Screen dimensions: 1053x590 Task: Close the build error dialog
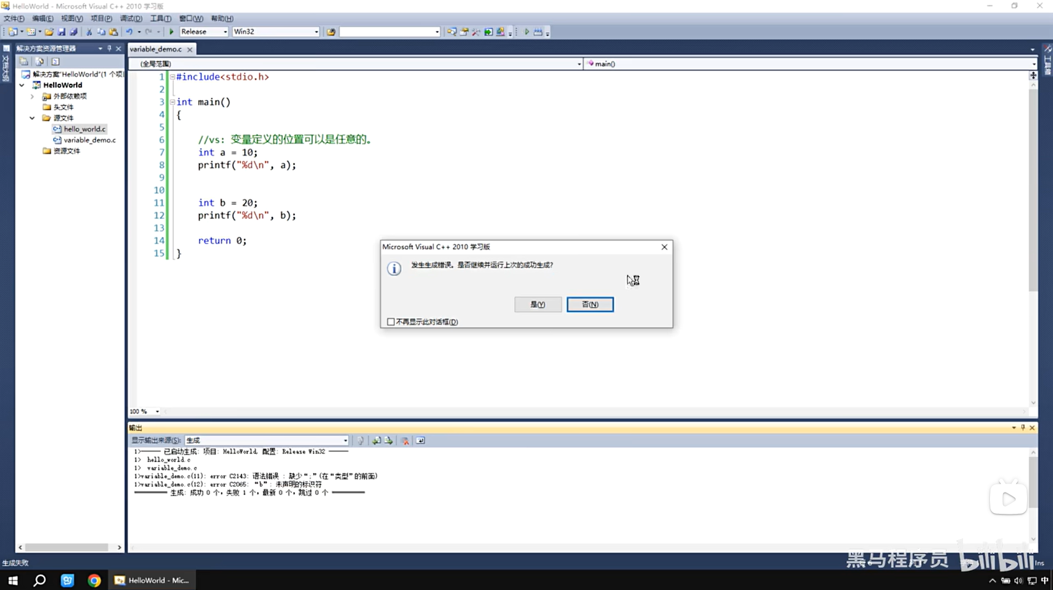664,247
